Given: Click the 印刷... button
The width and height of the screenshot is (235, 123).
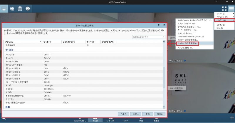Looking at the screenshot, I should pyautogui.click(x=135, y=114).
